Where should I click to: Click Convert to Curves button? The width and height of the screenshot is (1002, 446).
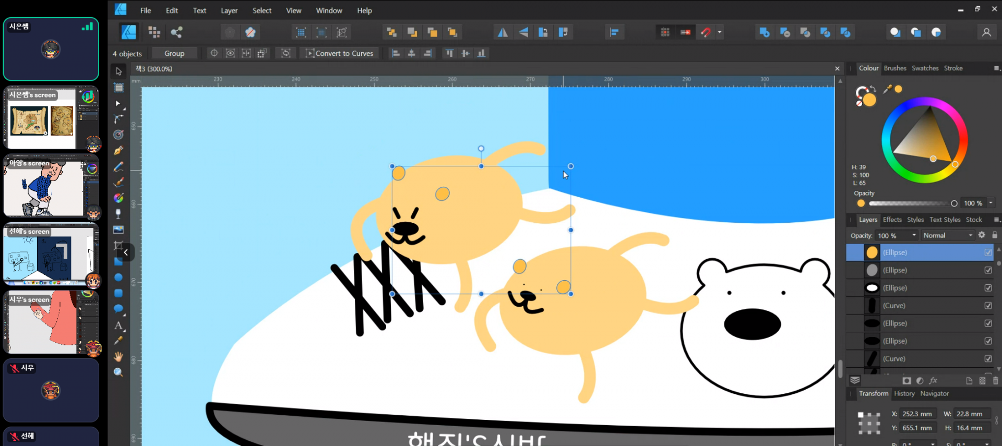(x=340, y=53)
